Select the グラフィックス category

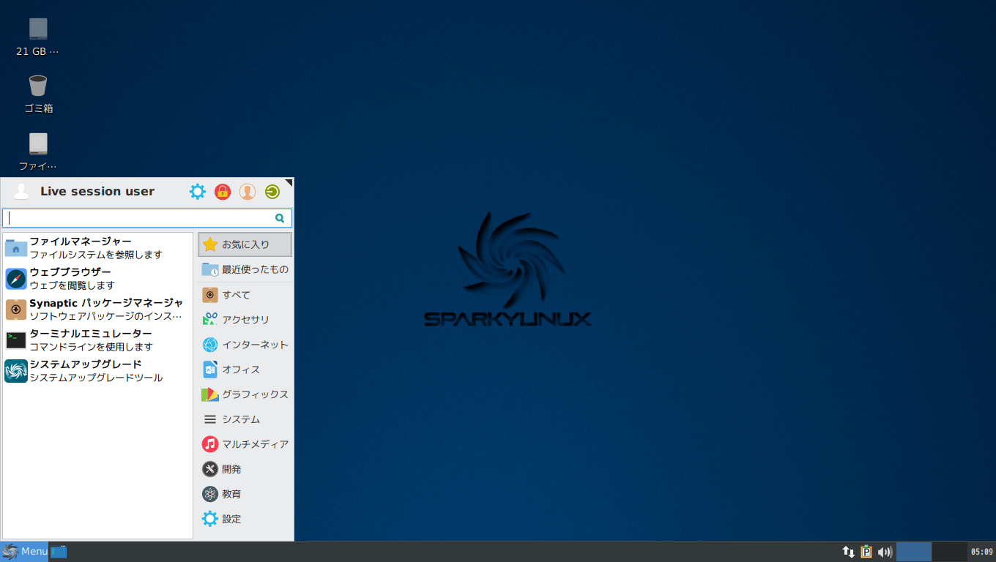[245, 394]
